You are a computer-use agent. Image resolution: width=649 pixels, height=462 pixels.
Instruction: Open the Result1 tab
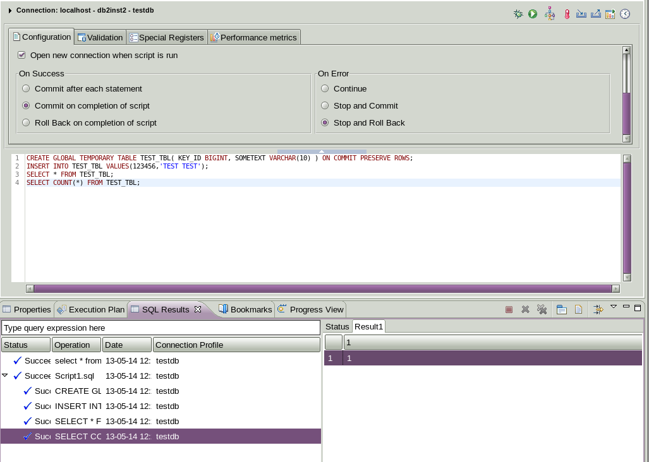(369, 326)
